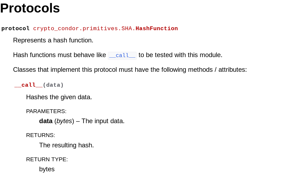The height and width of the screenshot is (174, 300).
Task: Click the (data) argument in signature
Action: pos(53,85)
